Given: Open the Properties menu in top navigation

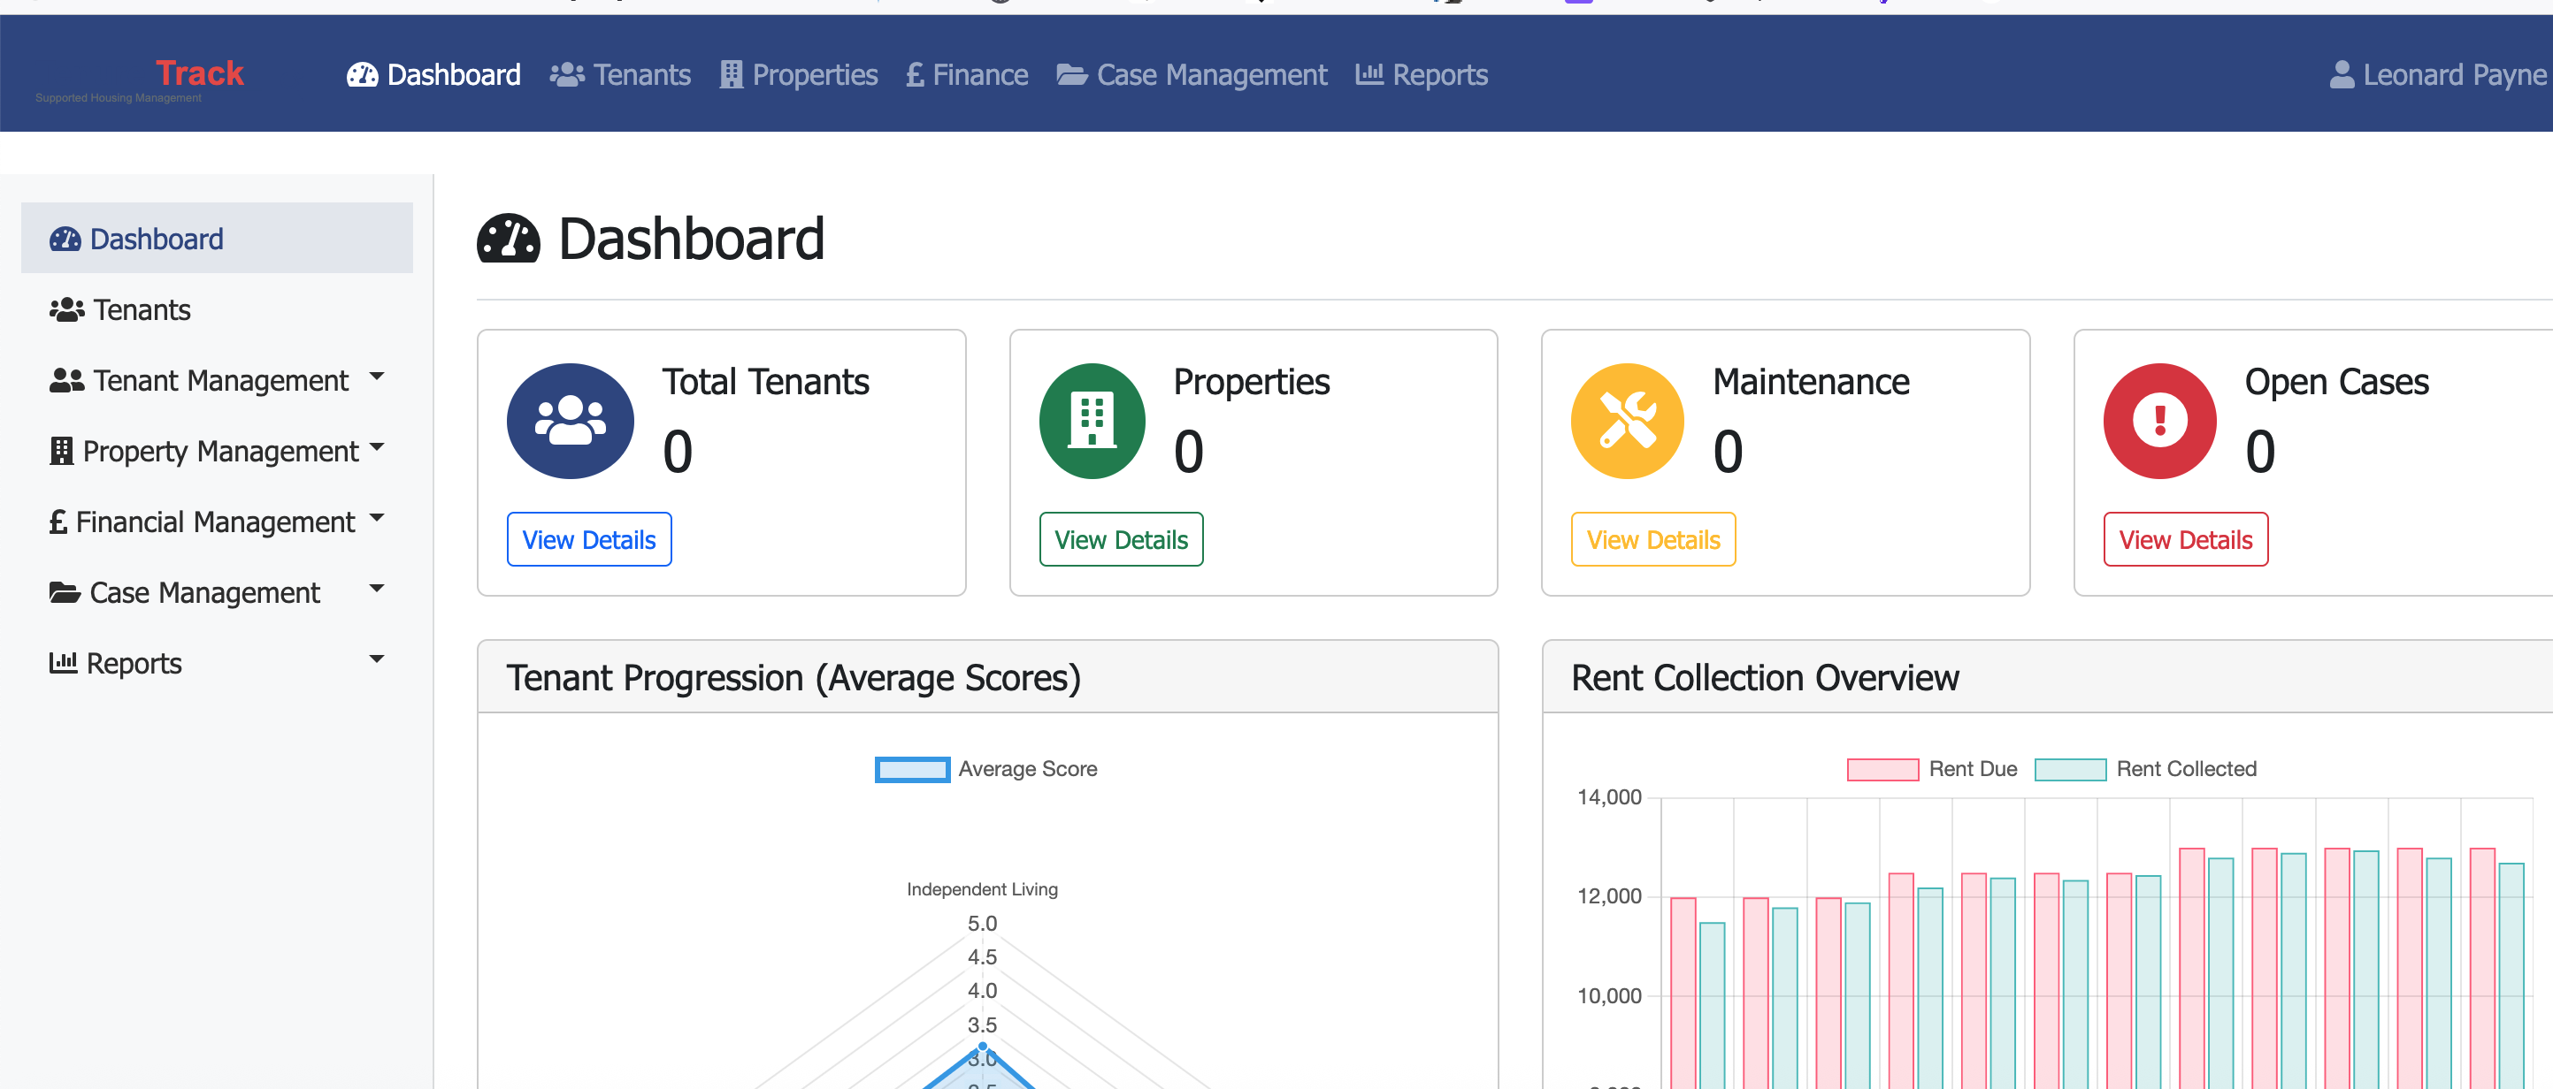Looking at the screenshot, I should pyautogui.click(x=799, y=74).
